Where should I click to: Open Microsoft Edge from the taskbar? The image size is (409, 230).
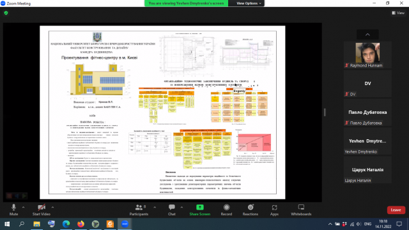(66, 224)
